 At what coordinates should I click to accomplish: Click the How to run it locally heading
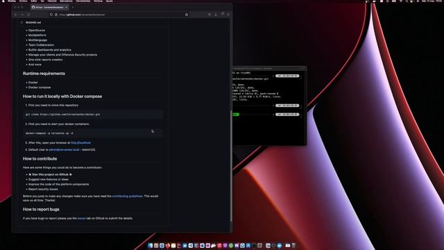pyautogui.click(x=62, y=97)
